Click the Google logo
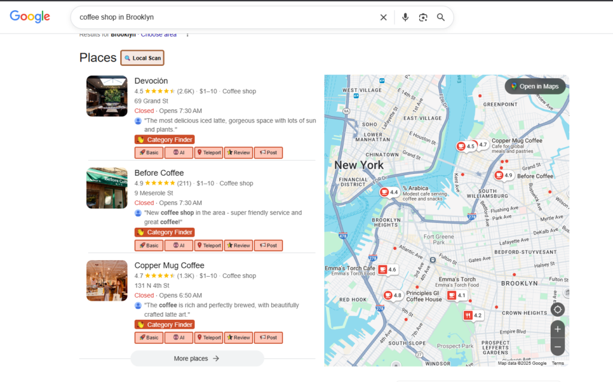 pyautogui.click(x=30, y=17)
